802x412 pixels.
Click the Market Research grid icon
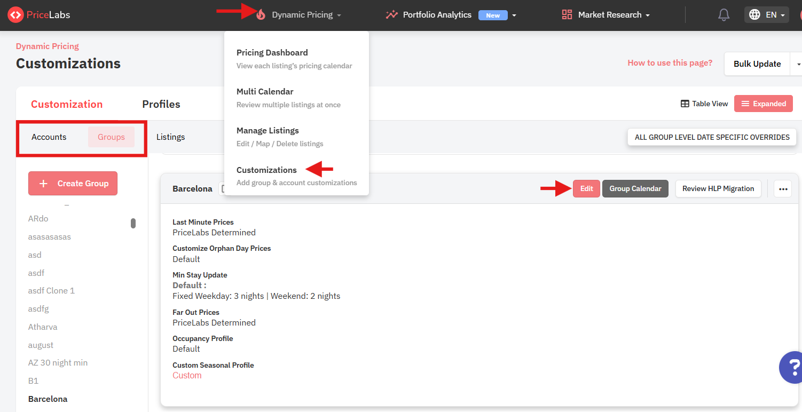pos(567,15)
